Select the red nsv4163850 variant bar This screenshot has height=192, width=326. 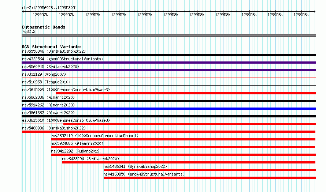[x=210, y=178]
